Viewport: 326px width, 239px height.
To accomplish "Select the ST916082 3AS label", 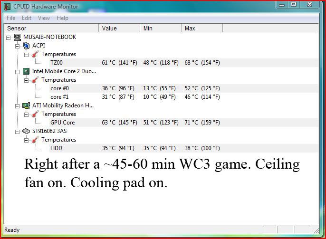I will point(49,131).
